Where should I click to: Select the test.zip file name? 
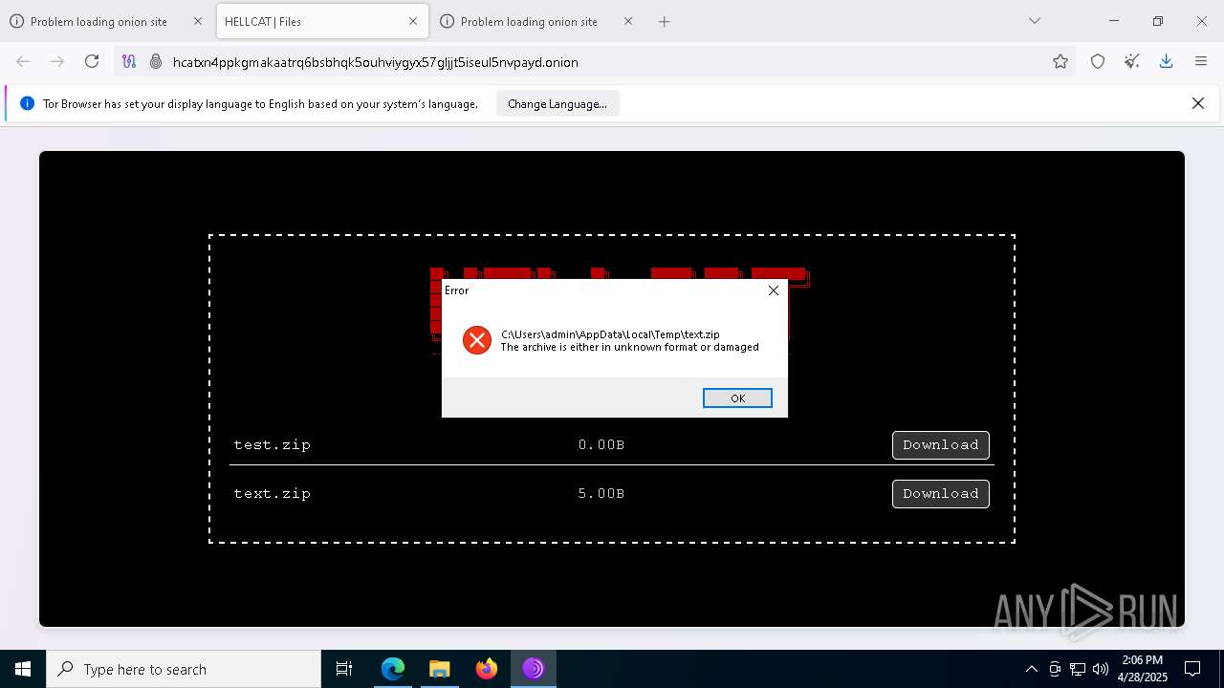pyautogui.click(x=273, y=445)
